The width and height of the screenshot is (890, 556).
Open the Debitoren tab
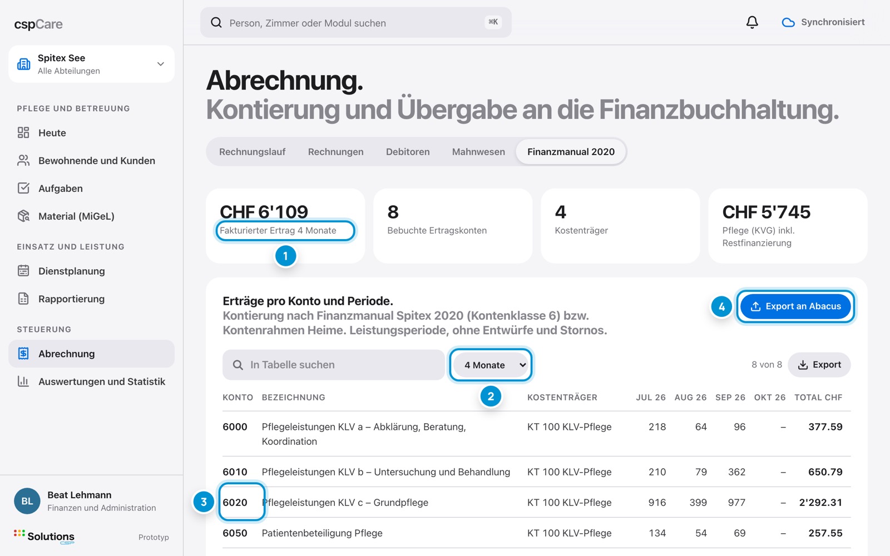pyautogui.click(x=408, y=152)
